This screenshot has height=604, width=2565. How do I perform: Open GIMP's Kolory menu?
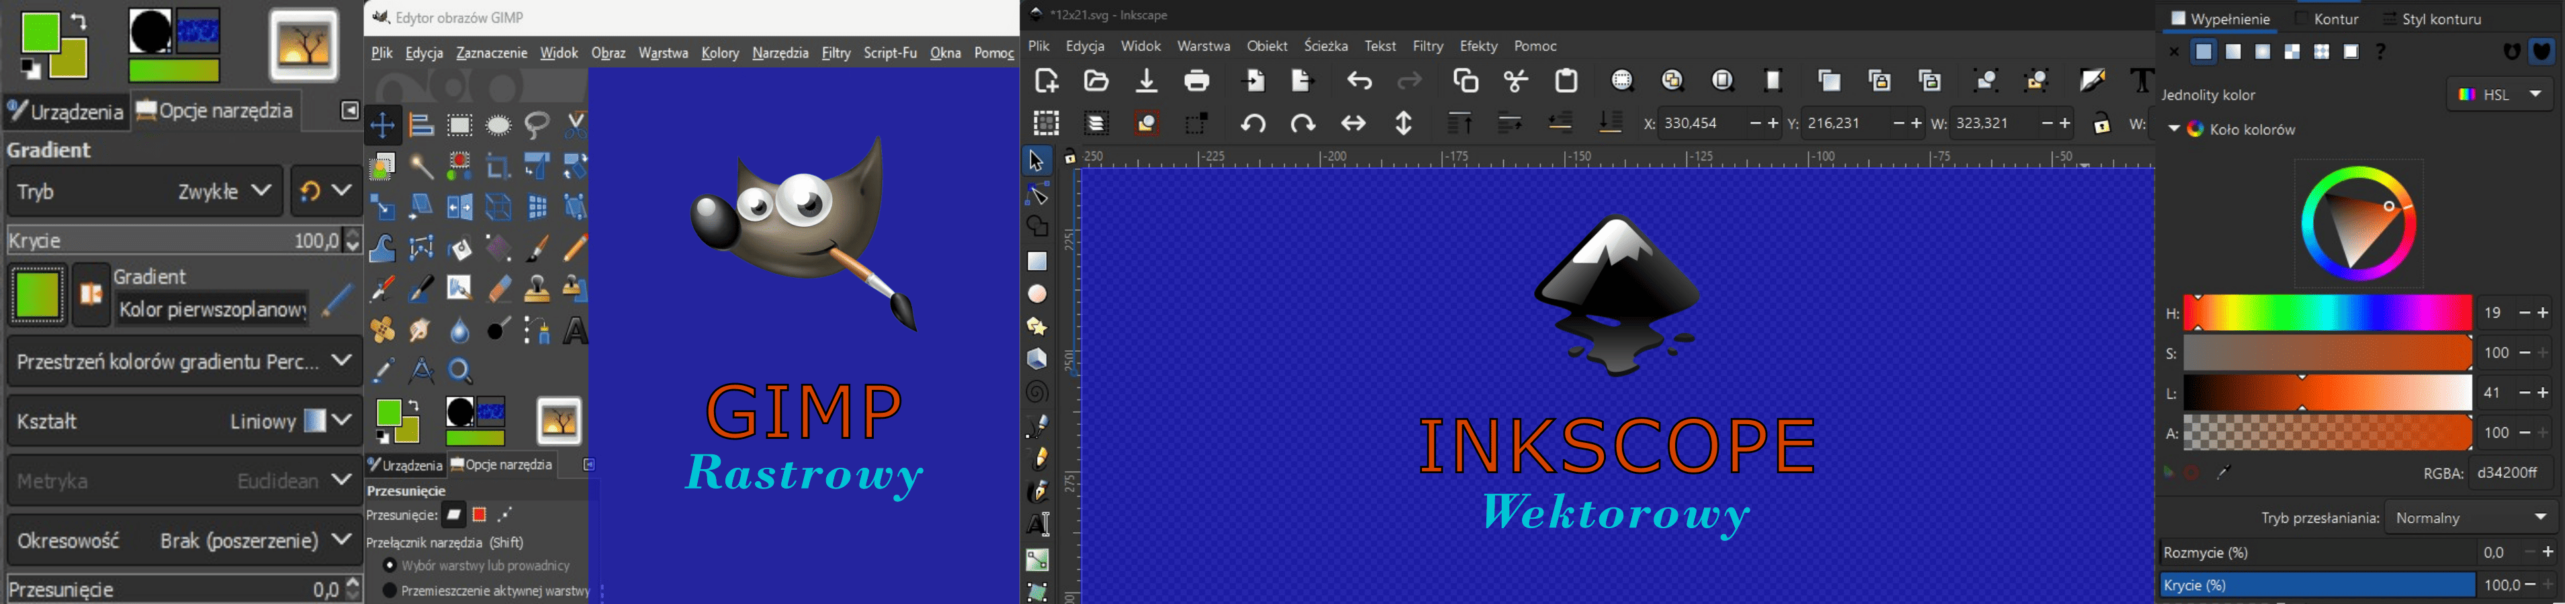720,53
